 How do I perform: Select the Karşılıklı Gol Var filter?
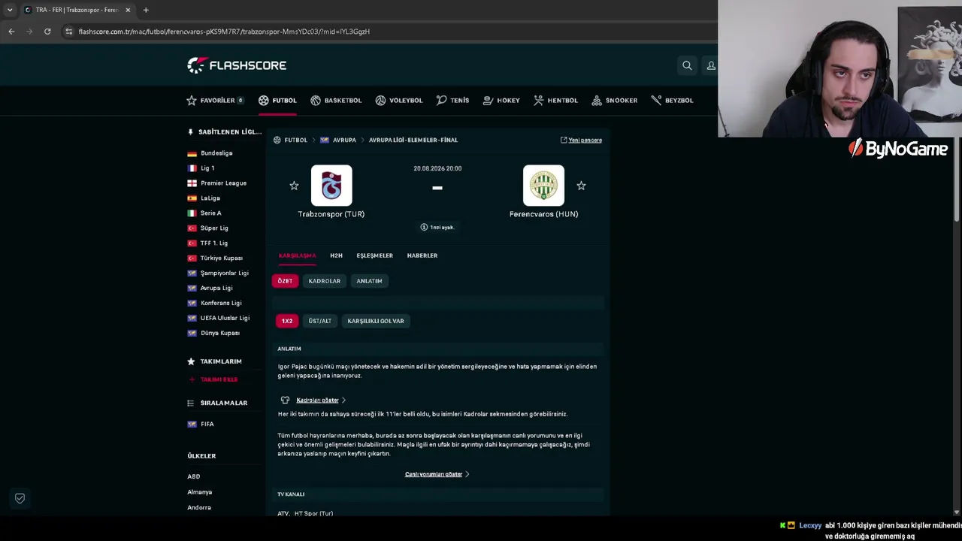pos(376,321)
